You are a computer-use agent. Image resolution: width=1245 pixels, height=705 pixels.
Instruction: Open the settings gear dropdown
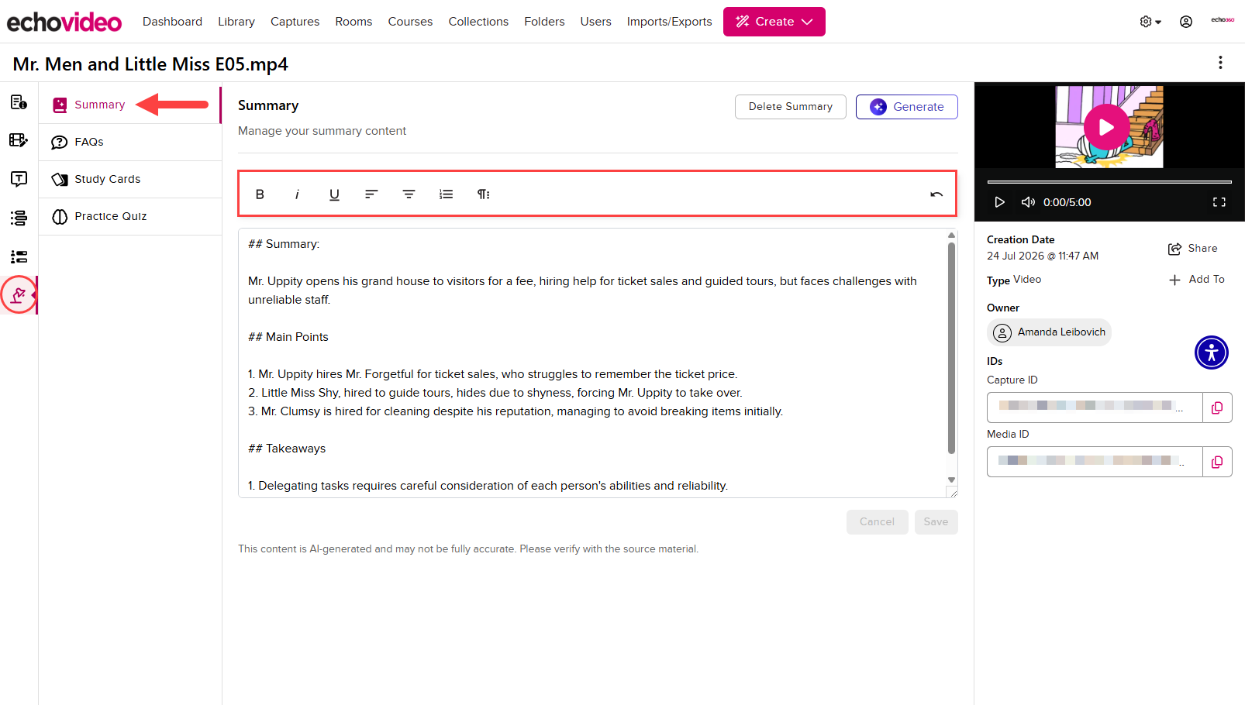click(x=1150, y=22)
